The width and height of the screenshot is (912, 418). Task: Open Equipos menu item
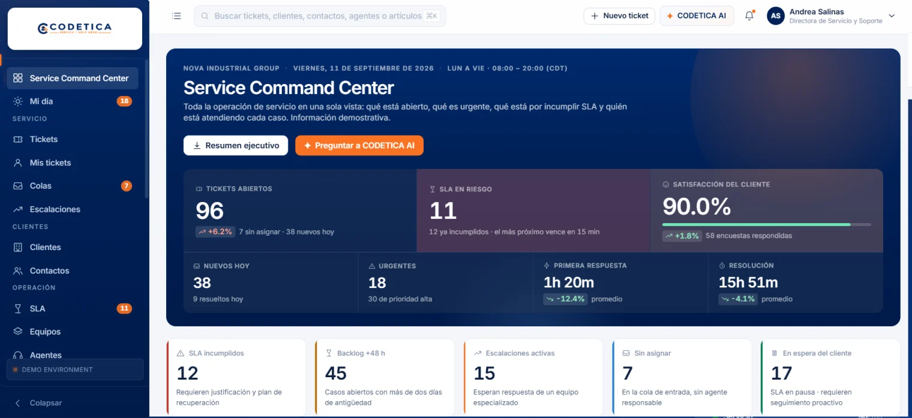[x=73, y=332]
